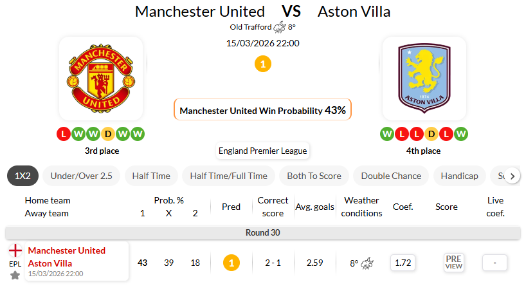The image size is (526, 291).
Task: Click Manchester United's first red L form badge
Action: coord(63,134)
